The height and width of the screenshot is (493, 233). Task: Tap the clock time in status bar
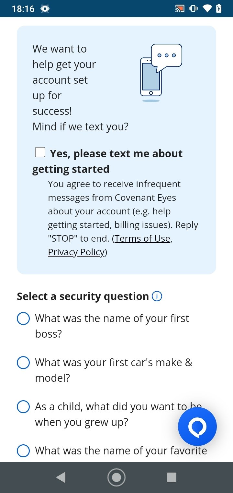click(x=23, y=9)
